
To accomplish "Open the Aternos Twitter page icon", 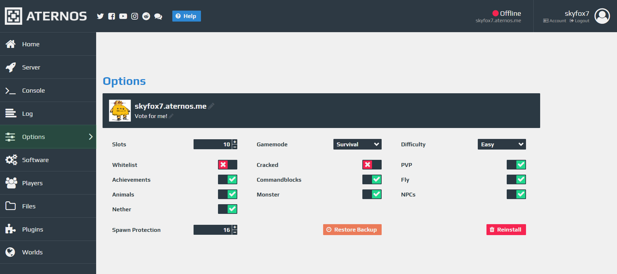I will click(x=100, y=16).
